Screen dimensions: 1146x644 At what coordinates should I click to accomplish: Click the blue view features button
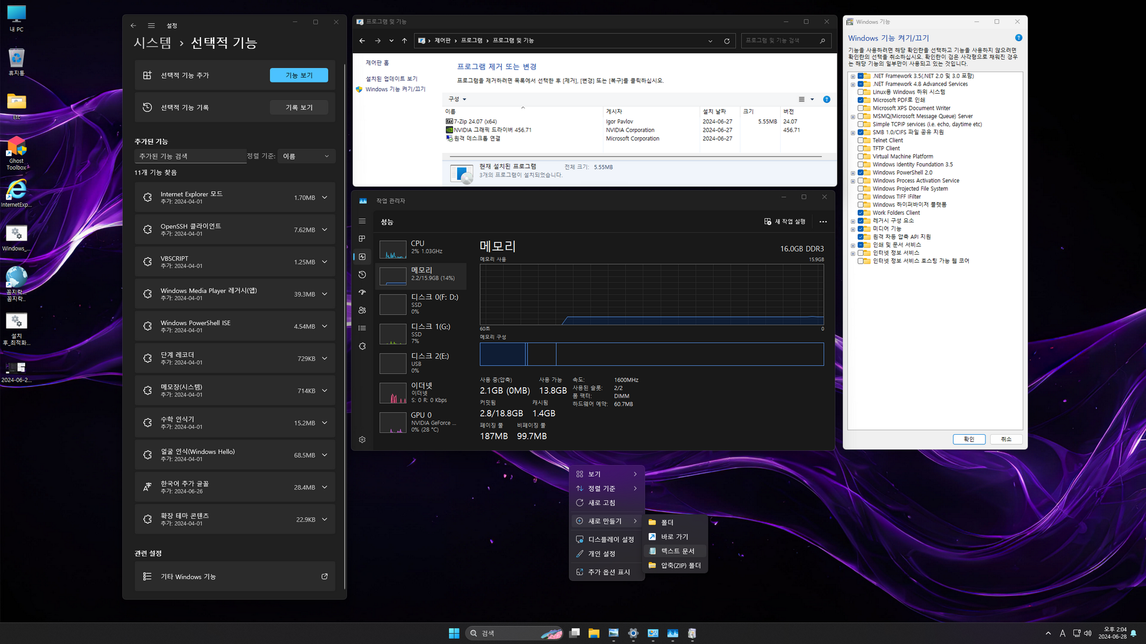[x=298, y=75]
